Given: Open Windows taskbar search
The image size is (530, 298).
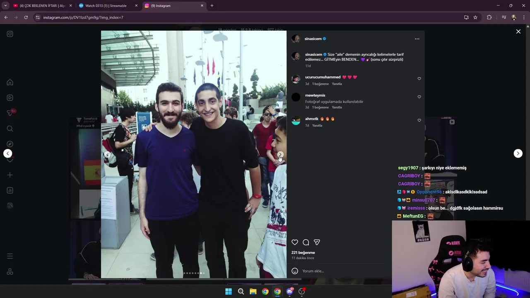Looking at the screenshot, I should (241, 291).
